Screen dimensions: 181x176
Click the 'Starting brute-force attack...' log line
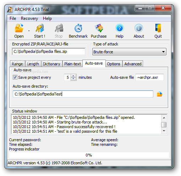[60, 122]
